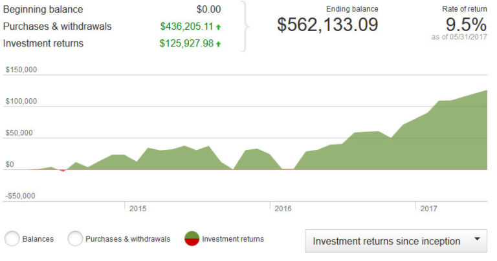Click the dropdown caret arrow
Viewport: 497px width, 261px height.
click(477, 240)
